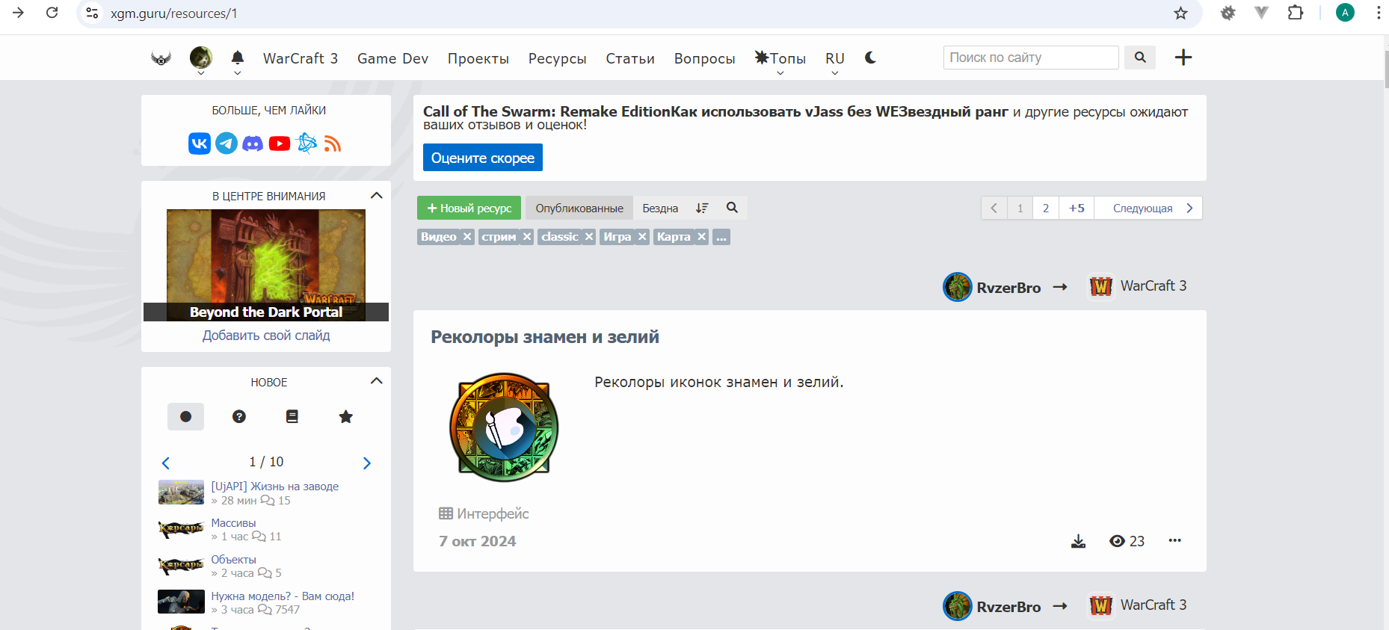Remove the стрим tag filter
This screenshot has width=1389, height=630.
(527, 237)
